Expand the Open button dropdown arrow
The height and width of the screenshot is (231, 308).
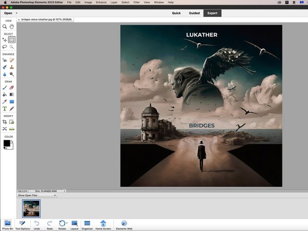[17, 13]
